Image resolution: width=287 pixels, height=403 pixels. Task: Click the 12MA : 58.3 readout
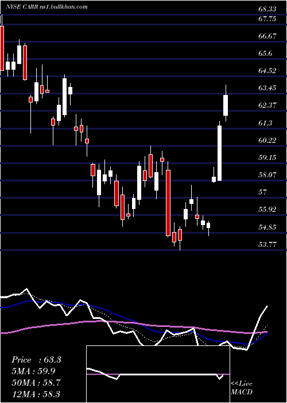36,393
